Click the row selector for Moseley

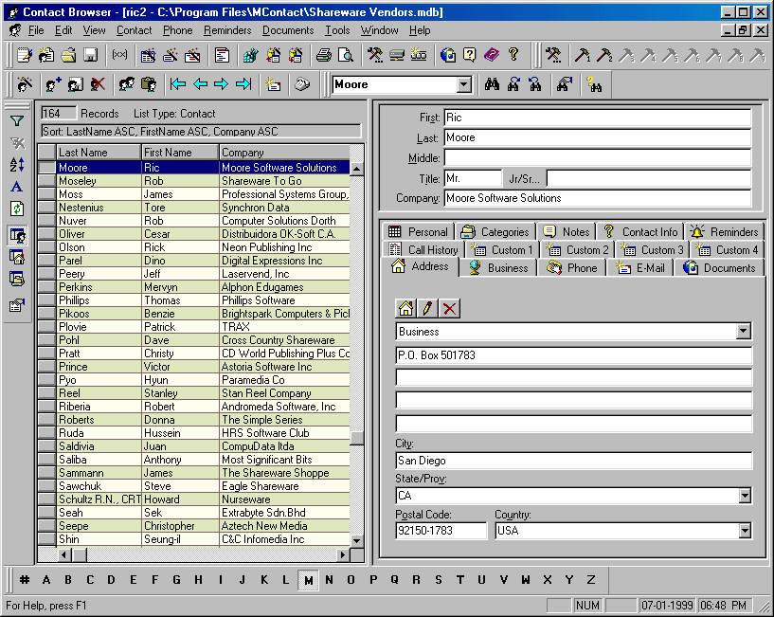coord(46,181)
